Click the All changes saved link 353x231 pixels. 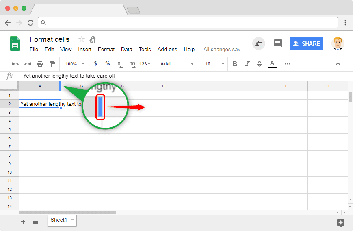[224, 50]
